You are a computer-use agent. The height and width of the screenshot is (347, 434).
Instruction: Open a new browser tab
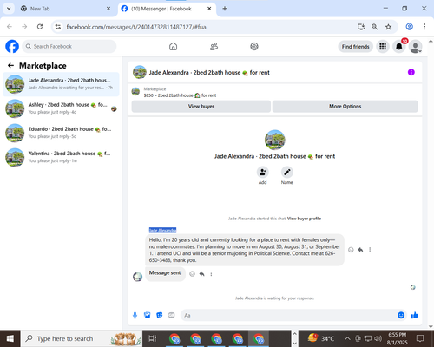pos(225,9)
